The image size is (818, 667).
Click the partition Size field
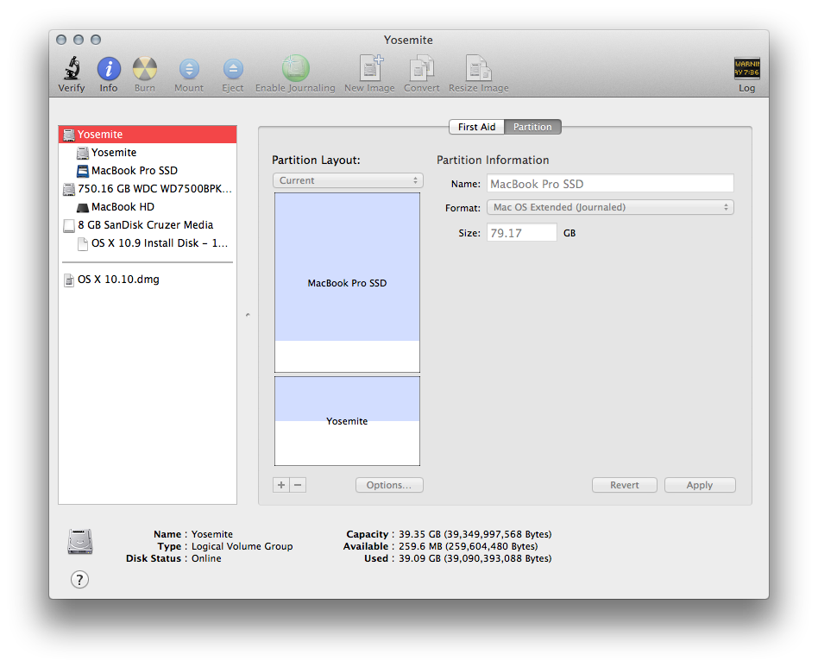(x=522, y=233)
